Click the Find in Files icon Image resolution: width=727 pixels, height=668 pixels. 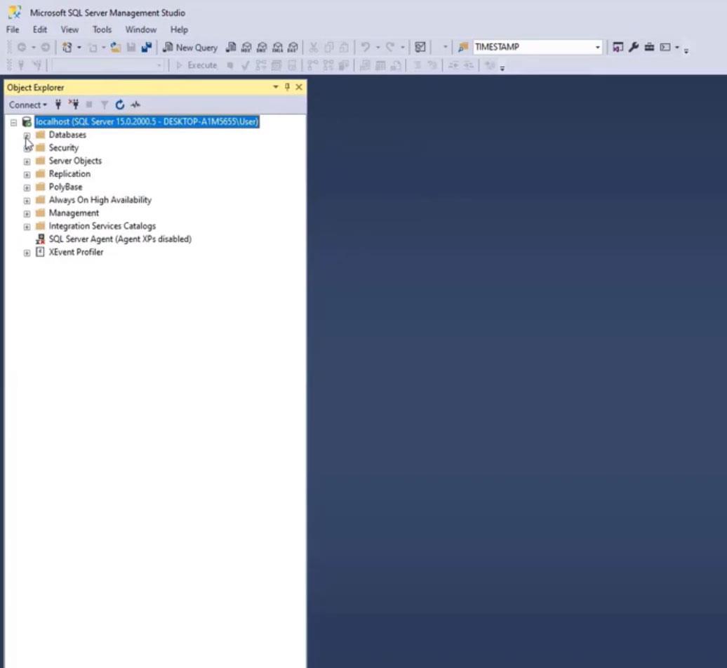[x=462, y=47]
